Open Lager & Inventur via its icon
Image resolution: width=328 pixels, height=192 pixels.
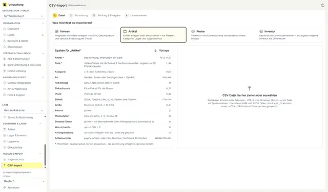(x=5, y=135)
